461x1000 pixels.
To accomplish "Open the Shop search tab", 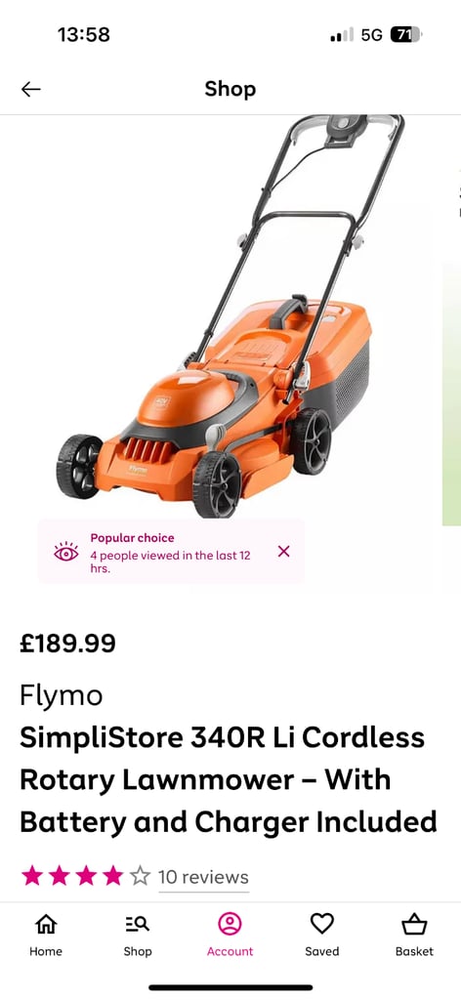I will tap(137, 923).
